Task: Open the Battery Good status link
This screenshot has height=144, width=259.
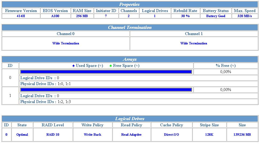Action: coord(216,16)
